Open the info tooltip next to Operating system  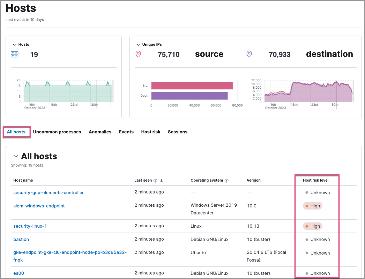pos(227,181)
